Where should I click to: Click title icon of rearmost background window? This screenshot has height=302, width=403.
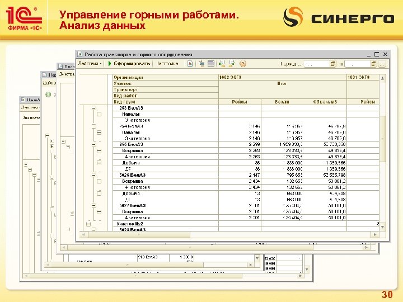click(23, 100)
